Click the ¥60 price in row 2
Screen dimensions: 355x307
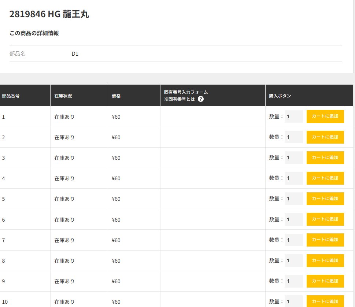click(x=116, y=137)
